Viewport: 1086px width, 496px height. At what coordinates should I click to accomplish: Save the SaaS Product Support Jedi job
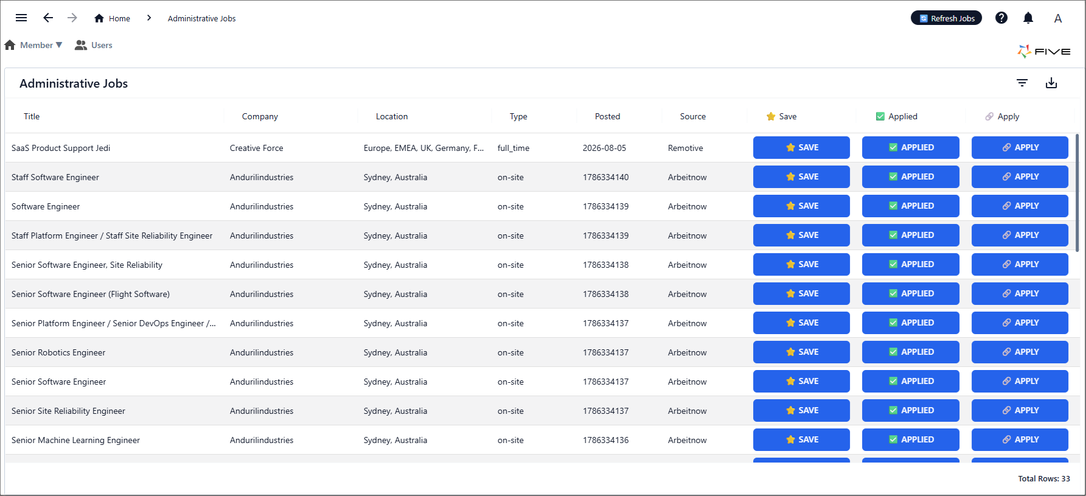(801, 147)
